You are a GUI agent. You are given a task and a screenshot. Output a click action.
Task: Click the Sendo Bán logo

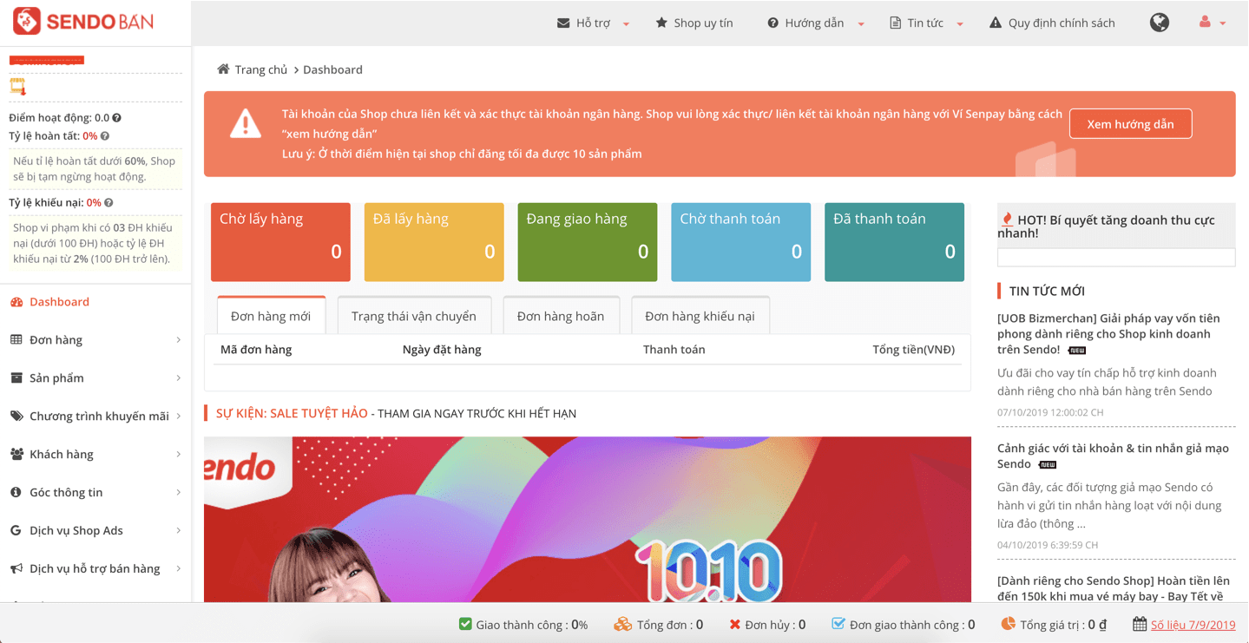[x=84, y=22]
